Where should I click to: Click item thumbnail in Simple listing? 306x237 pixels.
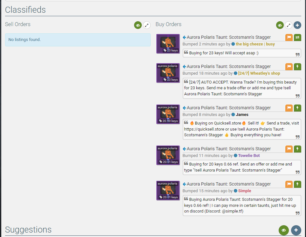click(x=168, y=191)
